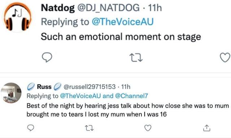Open the @DJ_NATDOG handle
Image resolution: width=231 pixels, height=138 pixels.
pyautogui.click(x=108, y=8)
